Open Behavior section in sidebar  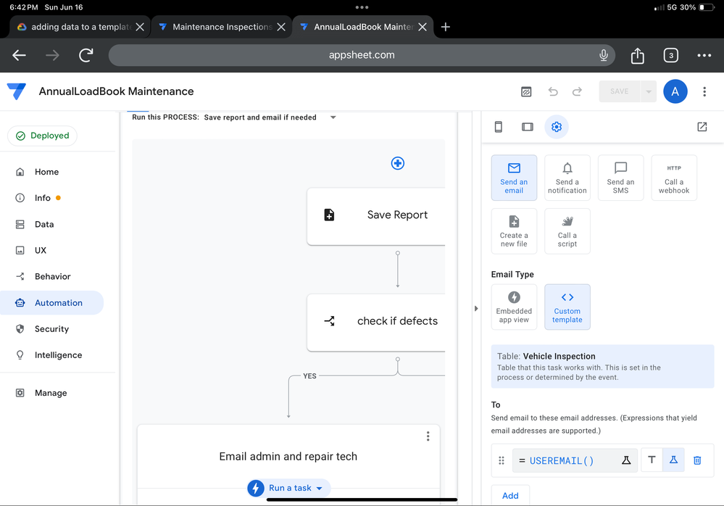[x=52, y=276]
